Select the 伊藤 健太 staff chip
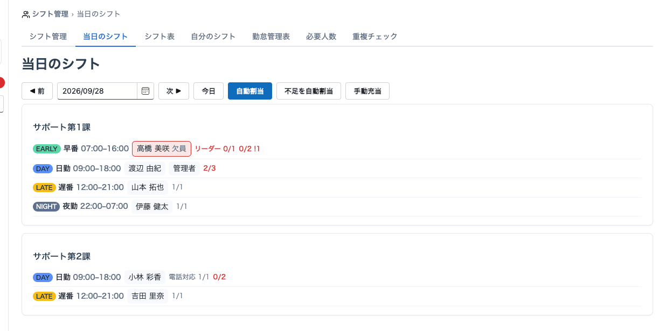Viewport: 666px width, 331px height. [152, 206]
